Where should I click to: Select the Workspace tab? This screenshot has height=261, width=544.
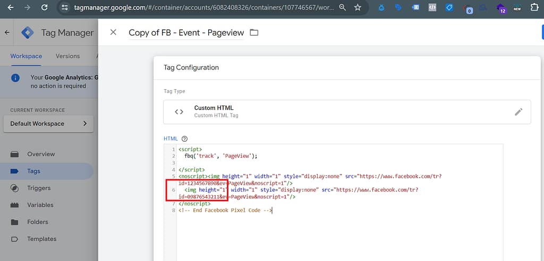[x=26, y=56]
